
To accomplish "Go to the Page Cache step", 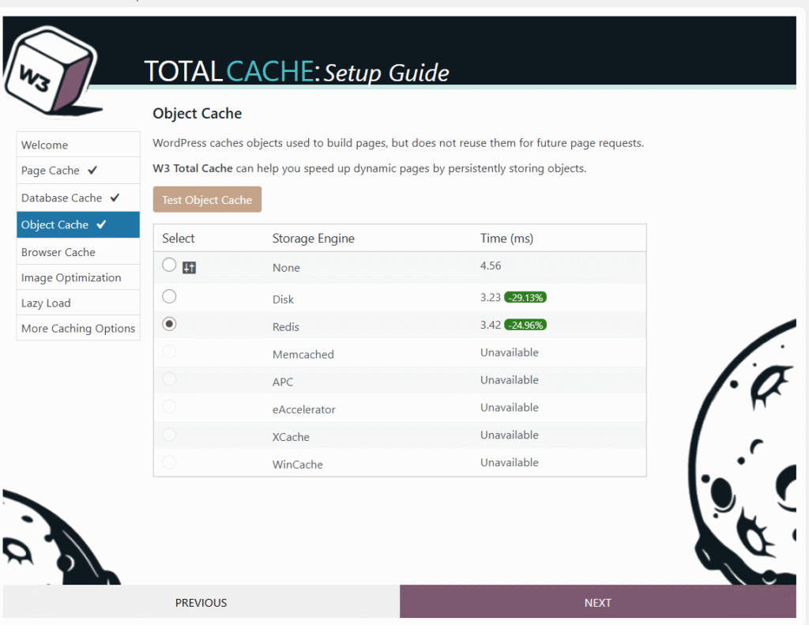I will coord(78,171).
